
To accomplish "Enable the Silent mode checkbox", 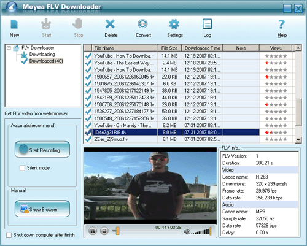I will pyautogui.click(x=22, y=168).
